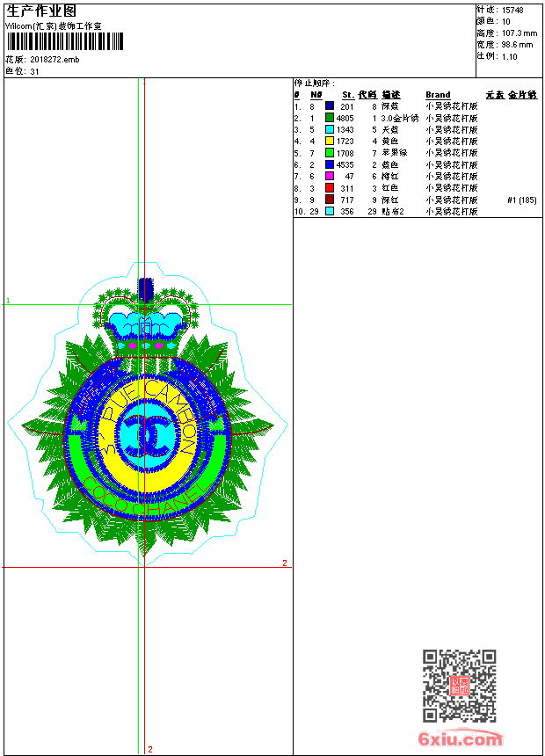
Task: Click the sequin value #1 (185)
Action: (522, 200)
